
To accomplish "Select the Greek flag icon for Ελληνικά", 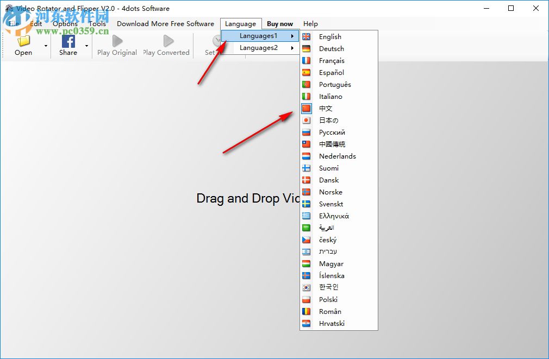I will pyautogui.click(x=307, y=216).
